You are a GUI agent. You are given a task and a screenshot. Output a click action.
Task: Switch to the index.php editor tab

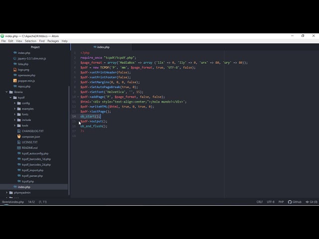pos(103,47)
